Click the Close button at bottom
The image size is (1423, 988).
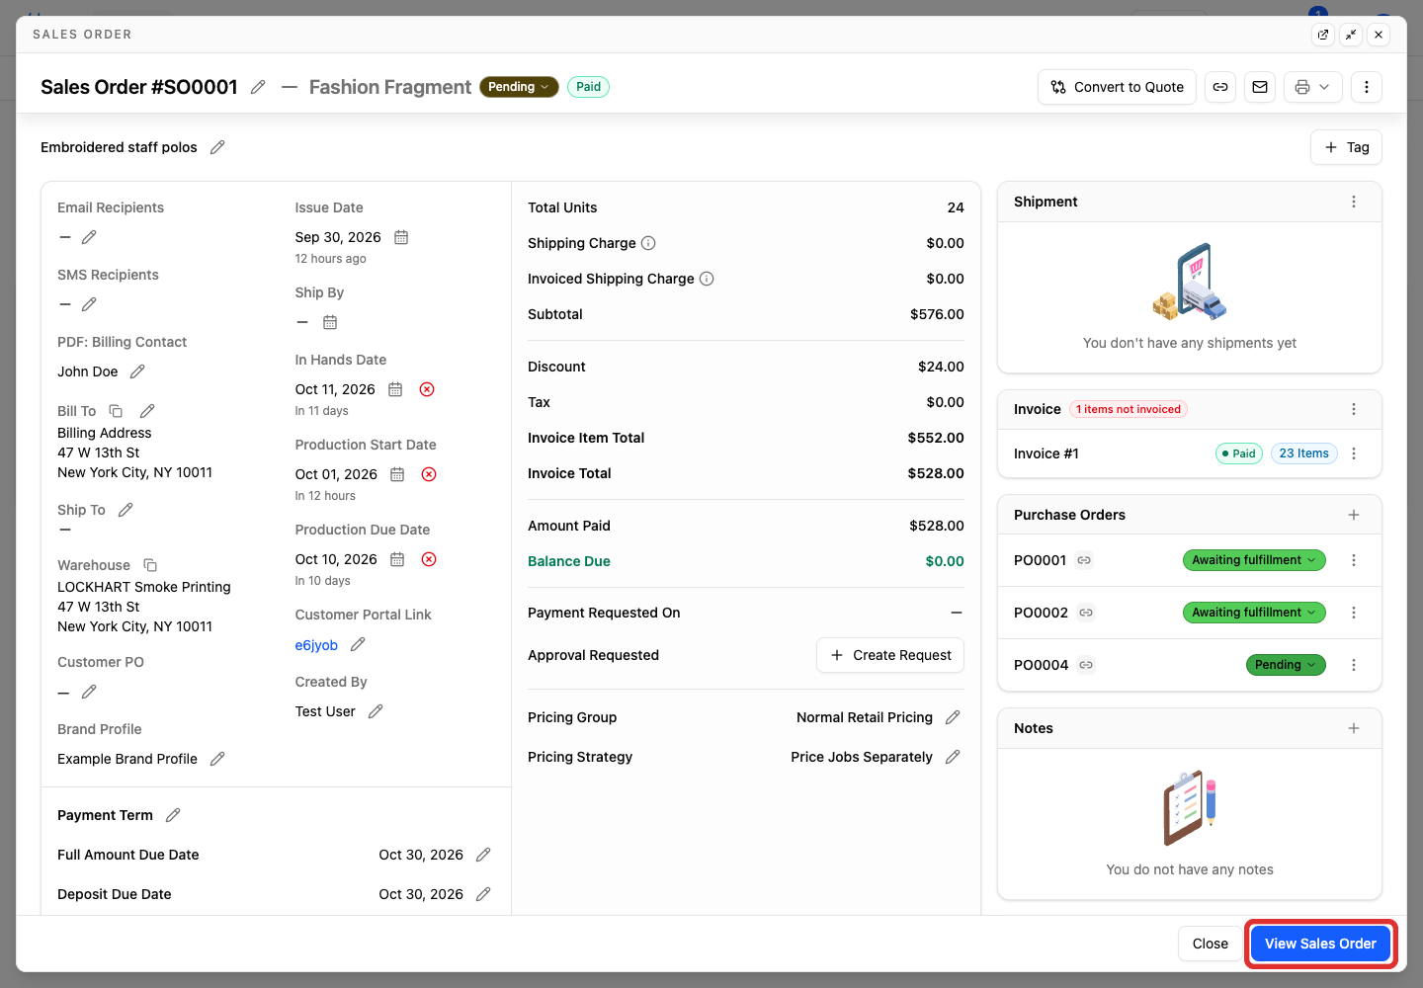[1211, 944]
